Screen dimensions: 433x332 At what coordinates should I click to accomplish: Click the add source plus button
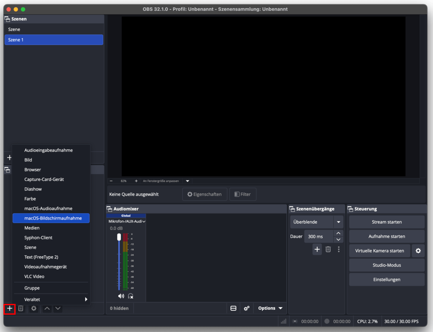click(x=10, y=309)
